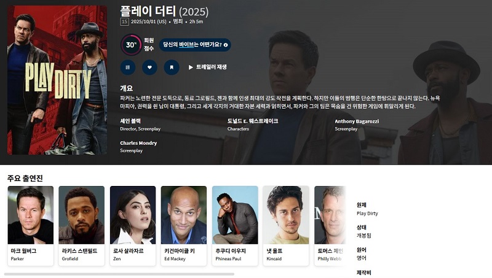Select the 라키스 스탠필드 cast card

(x=82, y=226)
